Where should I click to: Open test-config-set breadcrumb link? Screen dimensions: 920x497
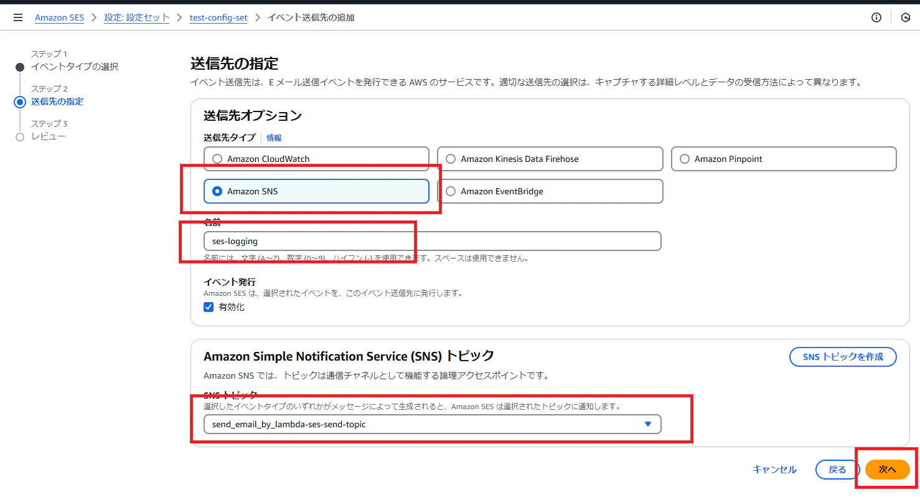point(218,17)
